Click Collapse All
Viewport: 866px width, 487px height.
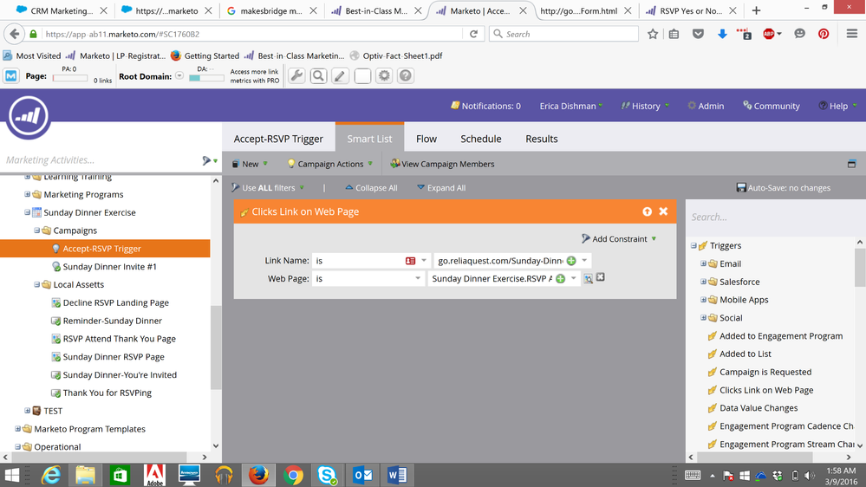(x=371, y=188)
